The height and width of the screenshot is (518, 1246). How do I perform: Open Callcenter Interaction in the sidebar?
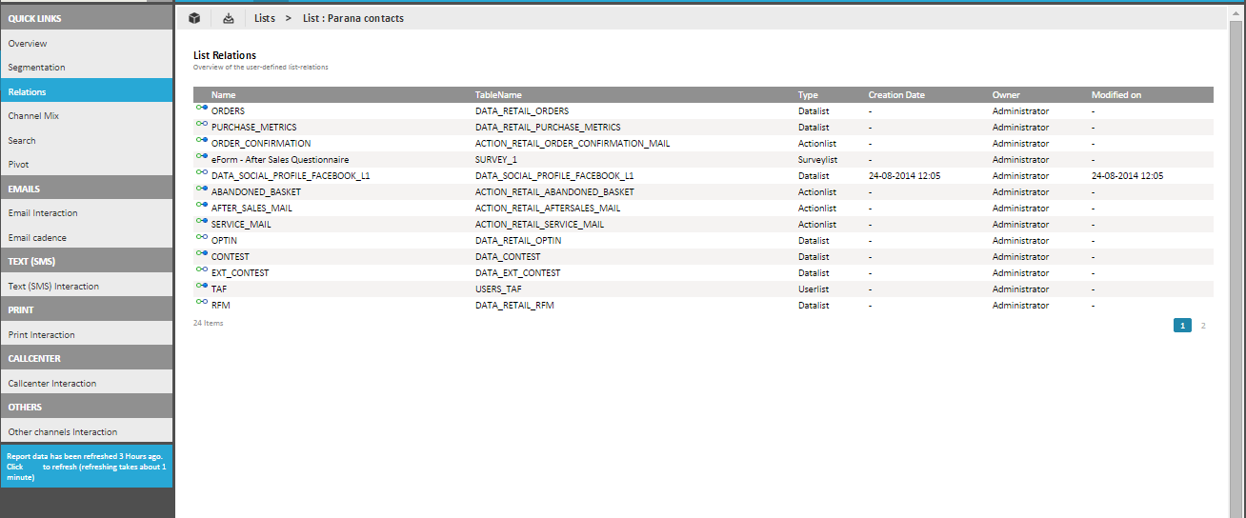point(52,384)
